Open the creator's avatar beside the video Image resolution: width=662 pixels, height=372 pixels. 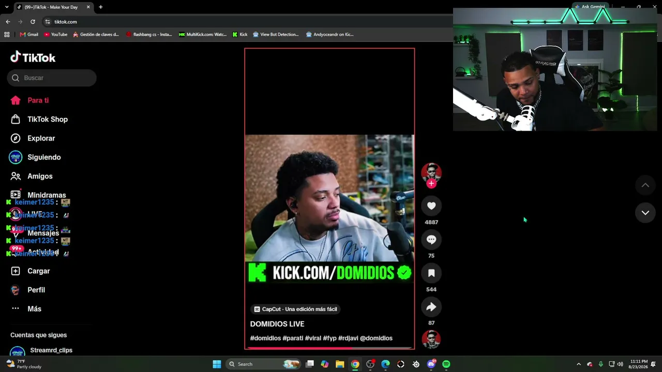coord(431,173)
